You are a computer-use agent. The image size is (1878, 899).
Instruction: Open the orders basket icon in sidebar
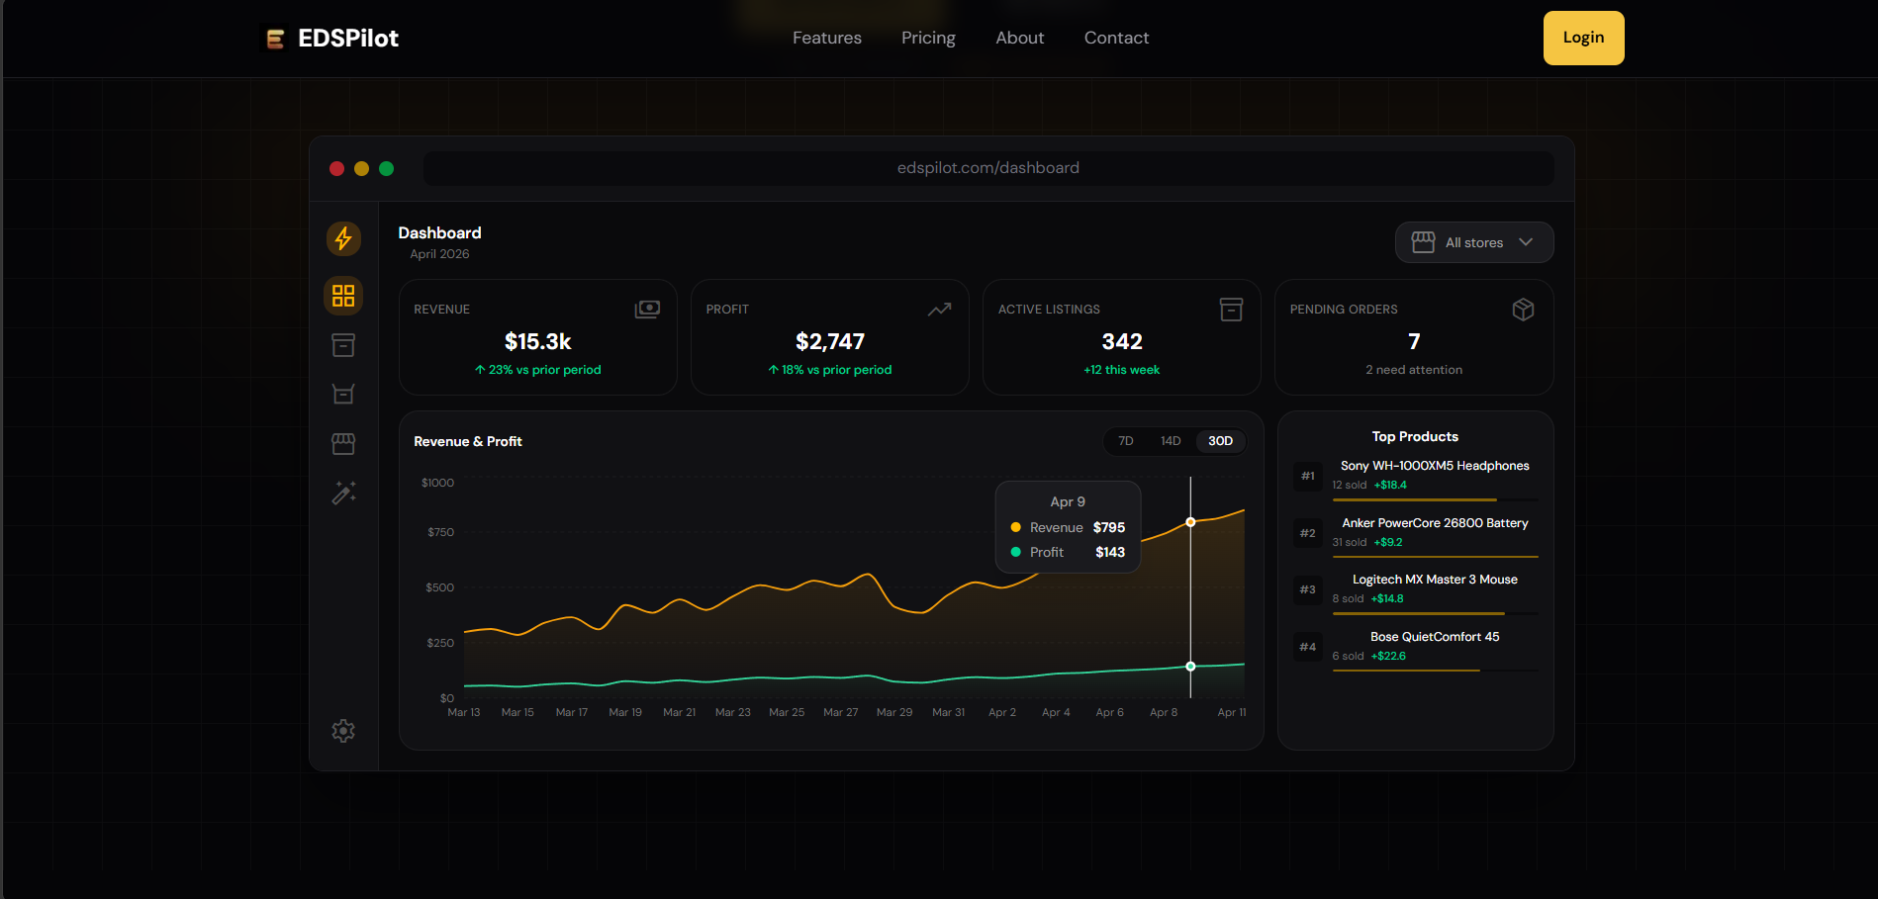(343, 393)
